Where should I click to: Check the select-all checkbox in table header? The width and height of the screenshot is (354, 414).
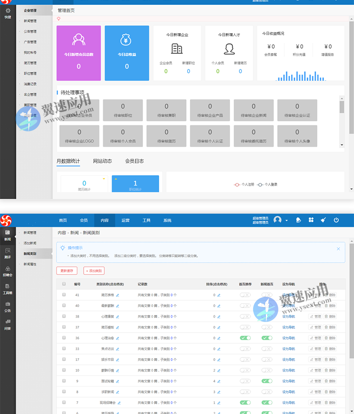[64, 284]
